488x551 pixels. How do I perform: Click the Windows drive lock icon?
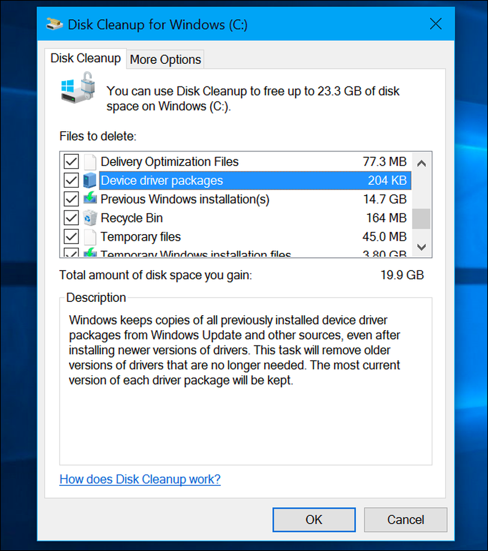(x=78, y=87)
